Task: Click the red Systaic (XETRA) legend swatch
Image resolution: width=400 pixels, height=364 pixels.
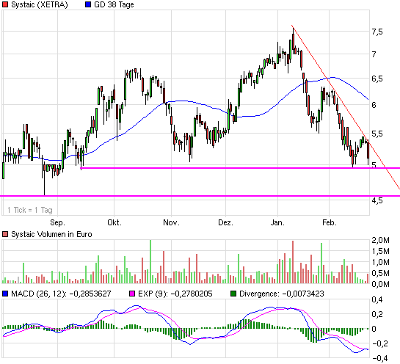Action: (x=5, y=4)
